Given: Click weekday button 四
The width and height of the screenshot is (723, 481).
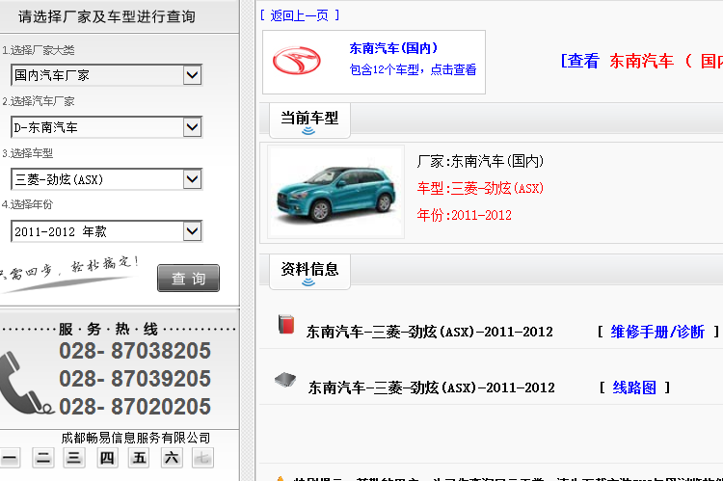Looking at the screenshot, I should (107, 458).
